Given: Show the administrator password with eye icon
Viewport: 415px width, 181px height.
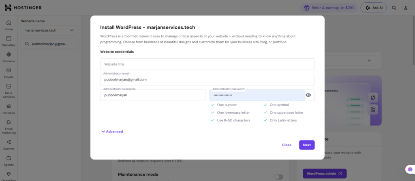Looking at the screenshot, I should click(x=308, y=95).
